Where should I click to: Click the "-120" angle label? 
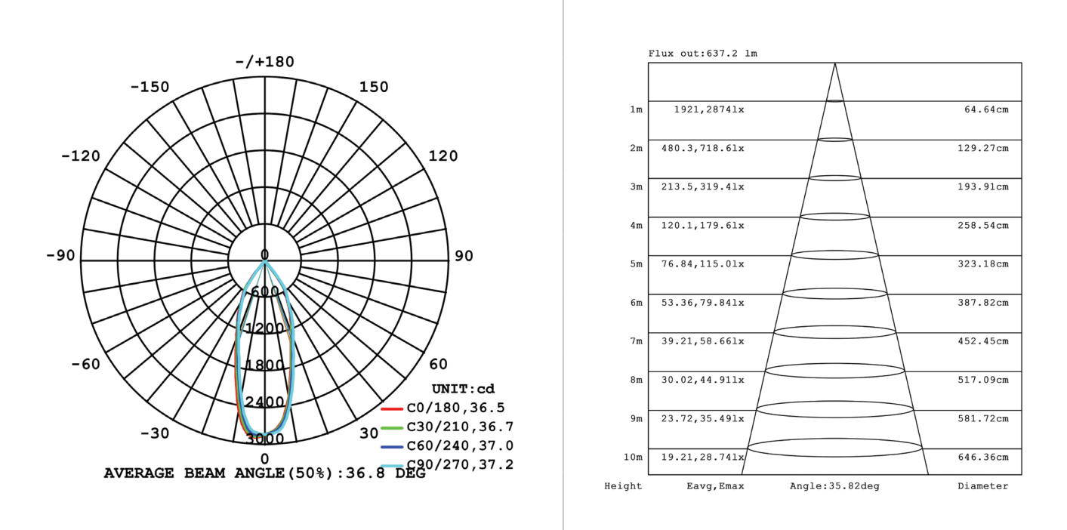coord(80,156)
